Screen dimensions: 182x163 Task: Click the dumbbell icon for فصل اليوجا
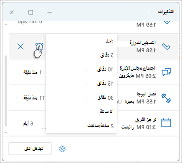click(166, 98)
